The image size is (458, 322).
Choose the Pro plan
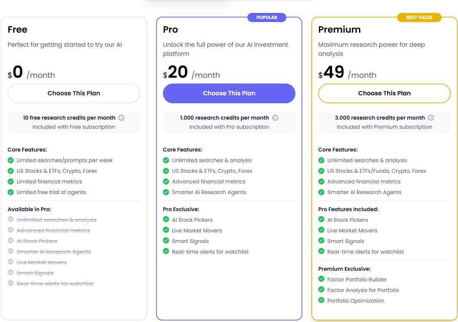[229, 93]
